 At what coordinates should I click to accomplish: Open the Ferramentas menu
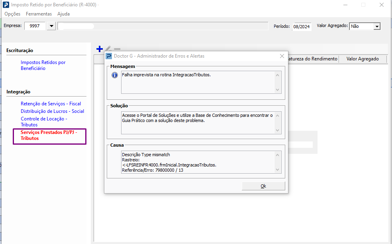tap(39, 14)
